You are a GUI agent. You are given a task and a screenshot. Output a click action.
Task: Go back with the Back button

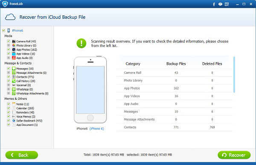pos(22,155)
